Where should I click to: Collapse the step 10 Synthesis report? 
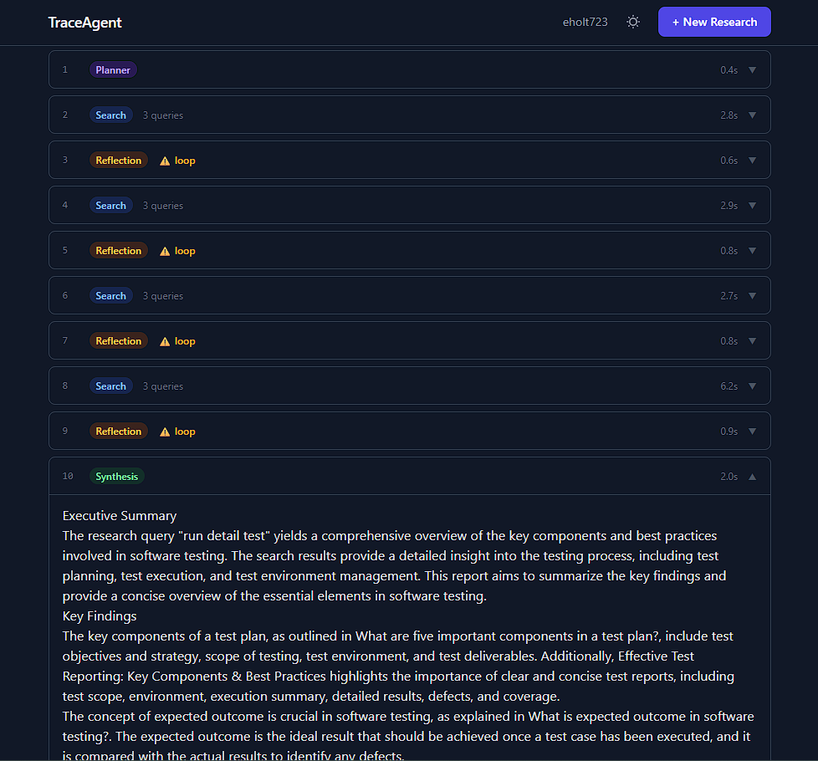click(x=753, y=476)
